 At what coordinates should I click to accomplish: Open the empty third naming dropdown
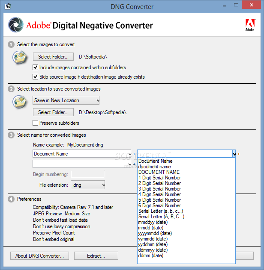pyautogui.click(x=82, y=164)
